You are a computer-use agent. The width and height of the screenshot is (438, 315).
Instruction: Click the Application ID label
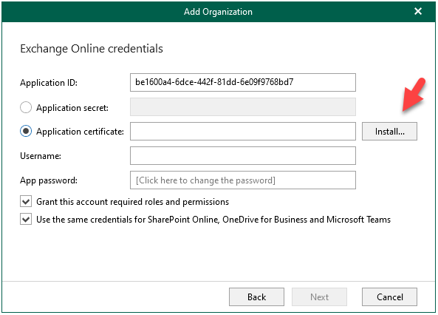tap(49, 83)
